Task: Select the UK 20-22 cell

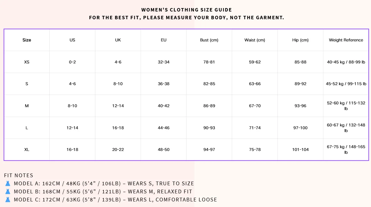Action: (118, 150)
